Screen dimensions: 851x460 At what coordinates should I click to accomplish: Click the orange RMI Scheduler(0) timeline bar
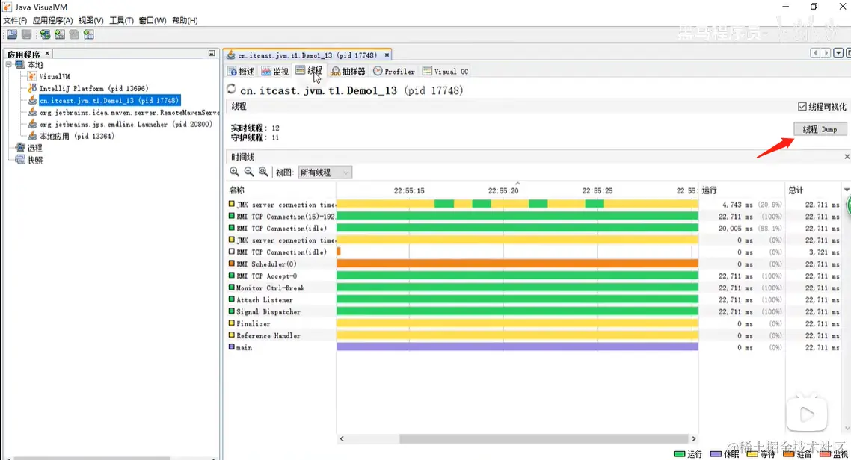point(517,264)
